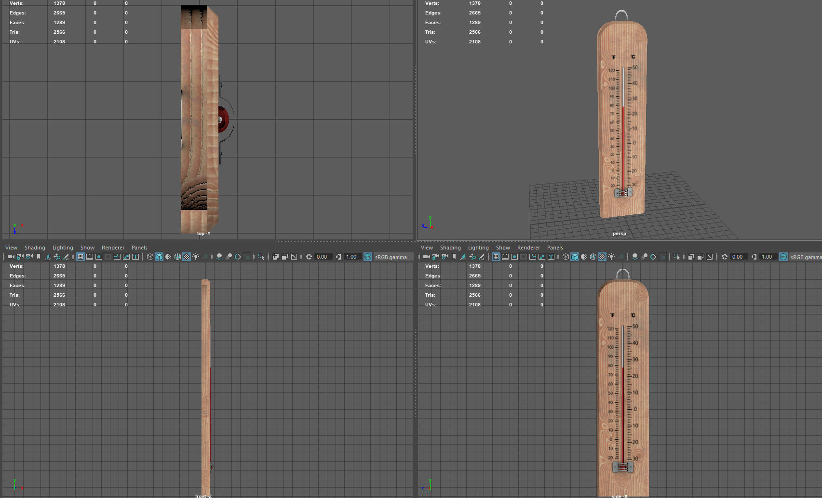Click 2D Pan/Zoom icon in front panel toolbar
This screenshot has height=498, width=822.
tap(57, 257)
